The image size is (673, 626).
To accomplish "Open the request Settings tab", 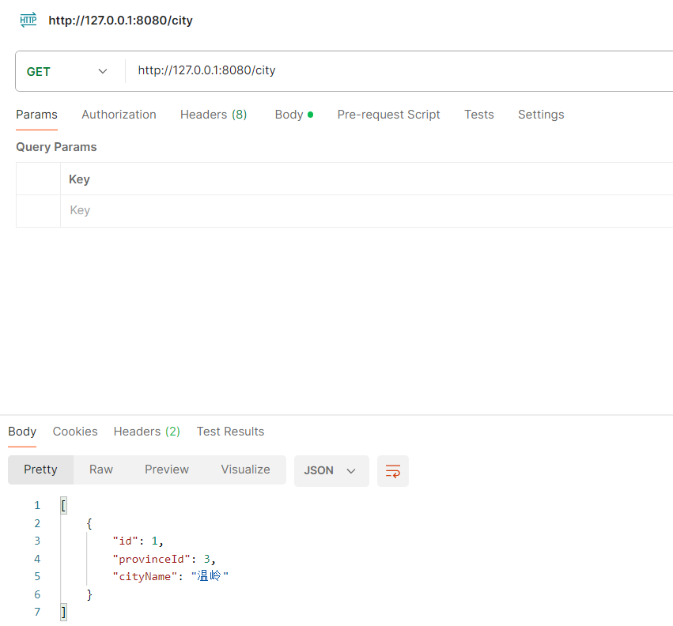I will [541, 115].
